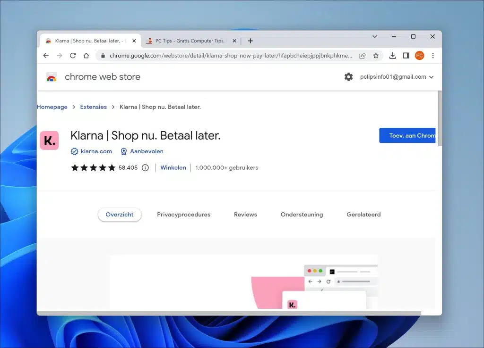Open web store settings gear
The width and height of the screenshot is (484, 348).
(x=348, y=77)
